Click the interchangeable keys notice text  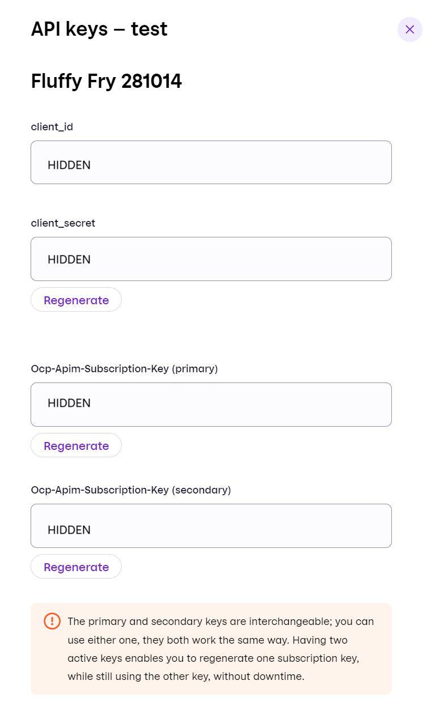[x=220, y=649]
